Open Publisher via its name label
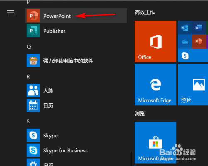This screenshot has width=208, height=166. tap(54, 31)
